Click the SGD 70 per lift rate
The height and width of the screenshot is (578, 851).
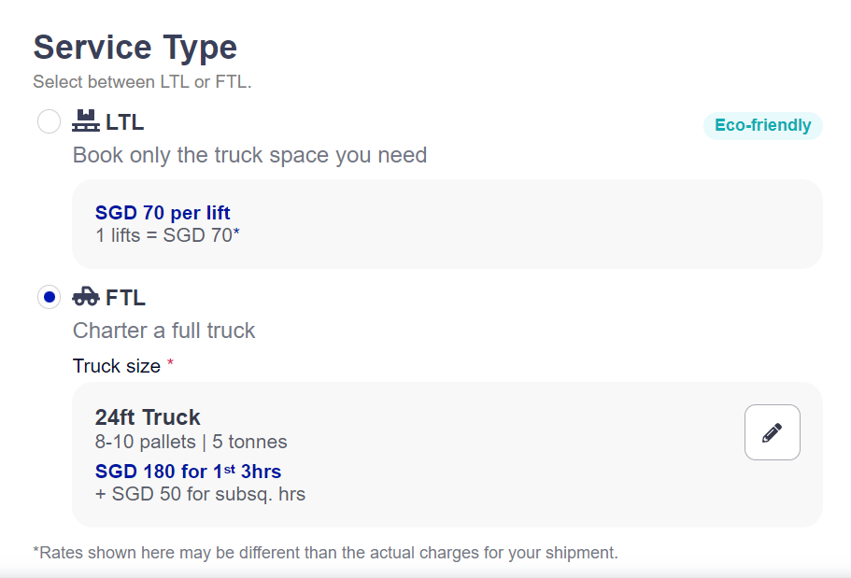coord(163,213)
